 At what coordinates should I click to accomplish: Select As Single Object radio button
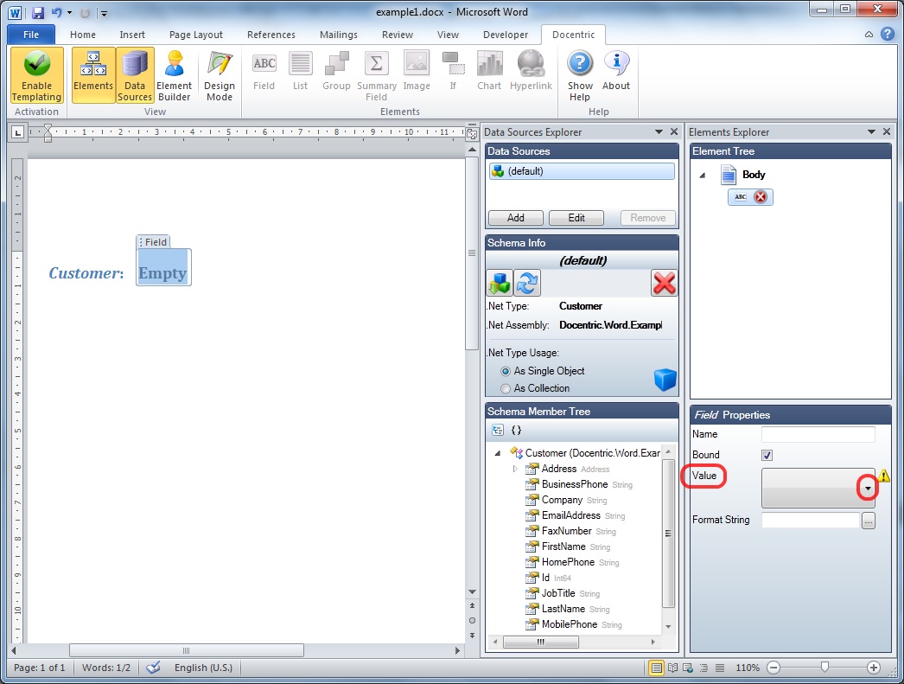(x=506, y=372)
